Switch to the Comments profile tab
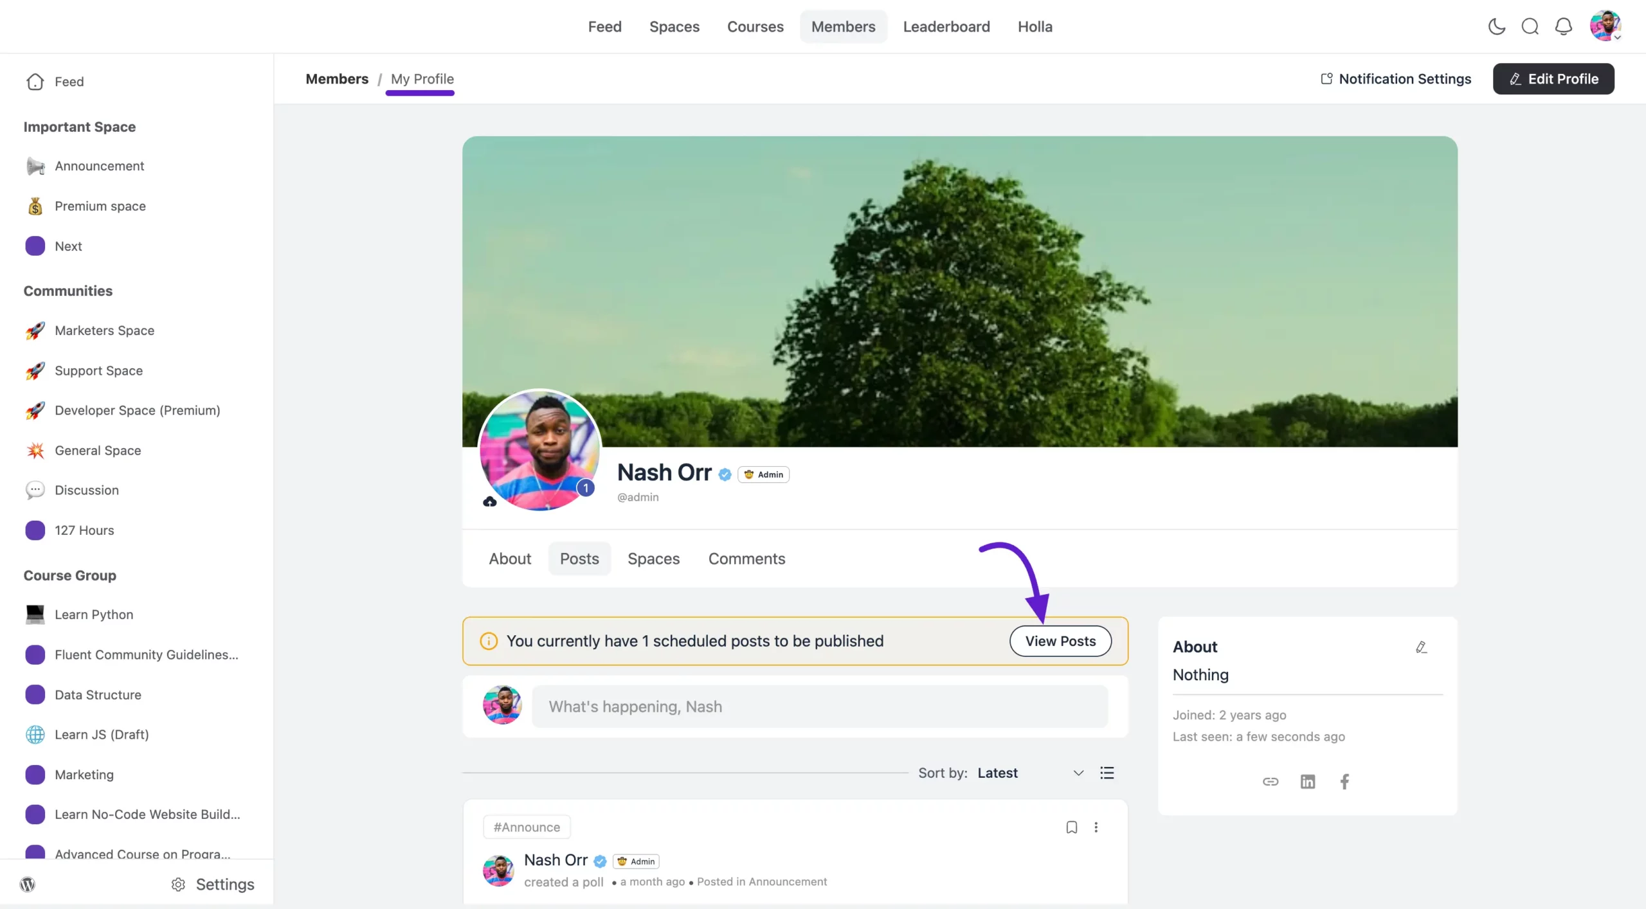Screen dimensions: 1646x909 coord(746,559)
